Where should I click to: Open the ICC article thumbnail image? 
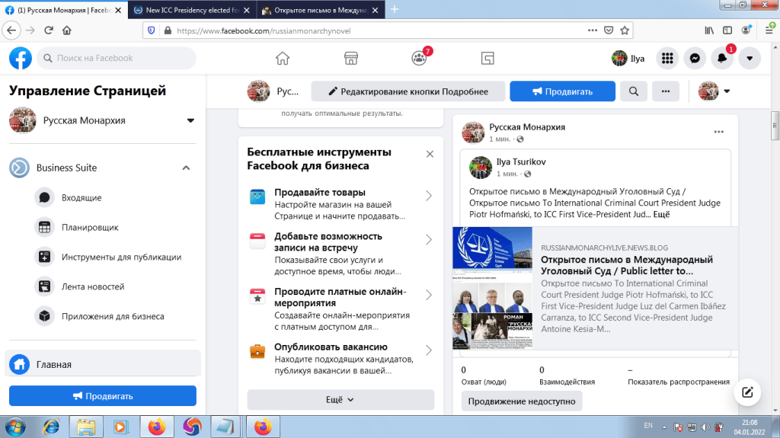[493, 288]
